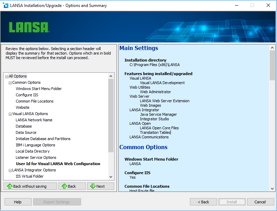The width and height of the screenshot is (277, 211).
Task: Click the Cancel button
Action: tap(260, 202)
